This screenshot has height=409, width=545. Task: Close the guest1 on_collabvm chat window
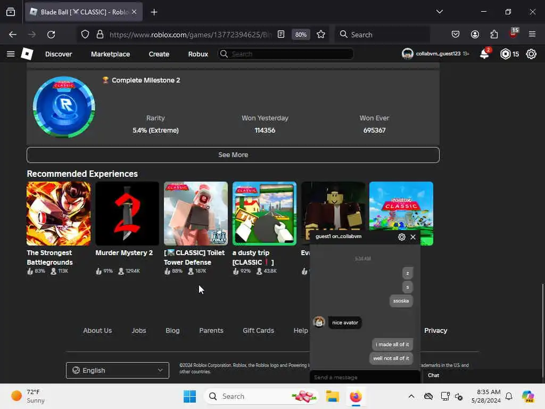click(413, 237)
